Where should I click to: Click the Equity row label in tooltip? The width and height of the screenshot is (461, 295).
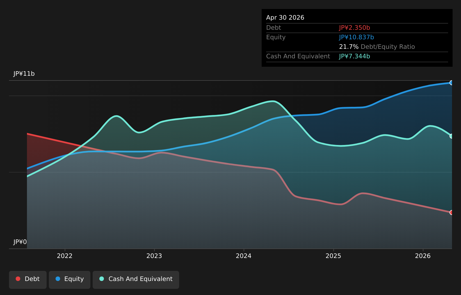(276, 37)
